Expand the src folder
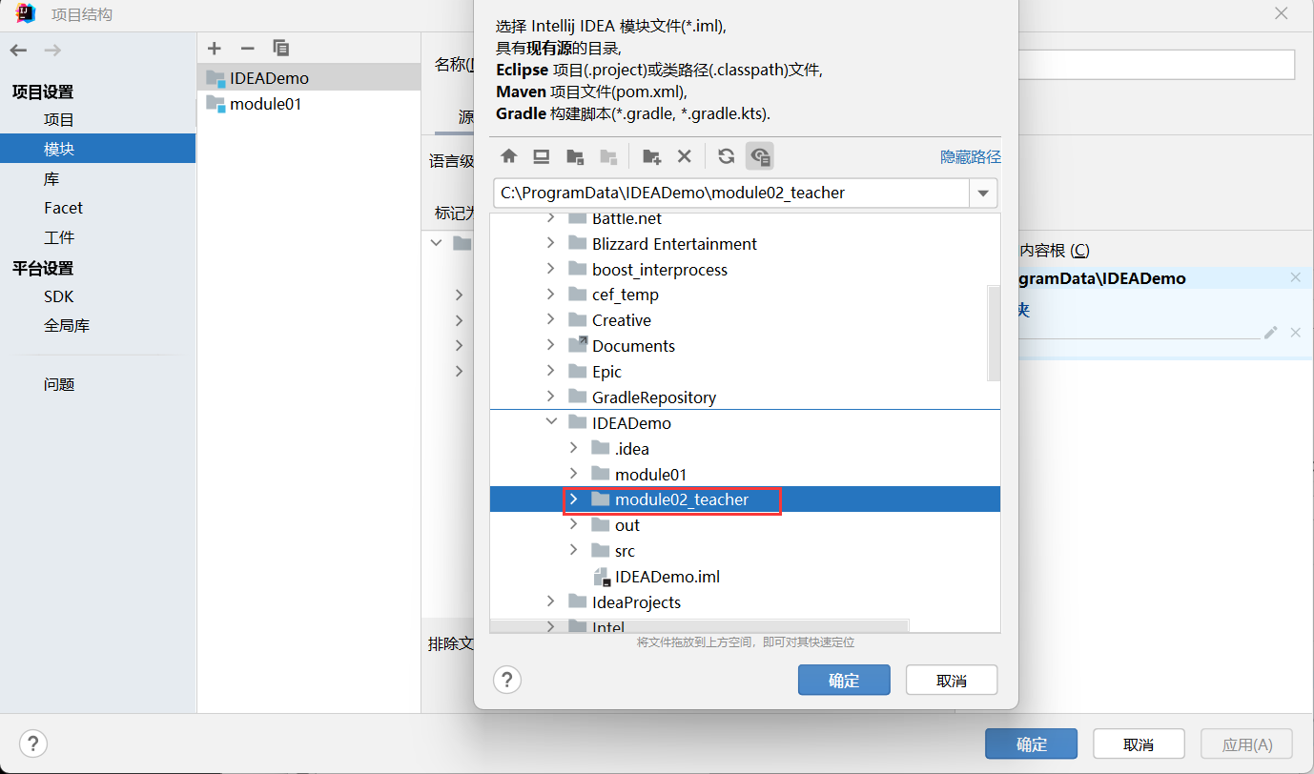 point(573,550)
